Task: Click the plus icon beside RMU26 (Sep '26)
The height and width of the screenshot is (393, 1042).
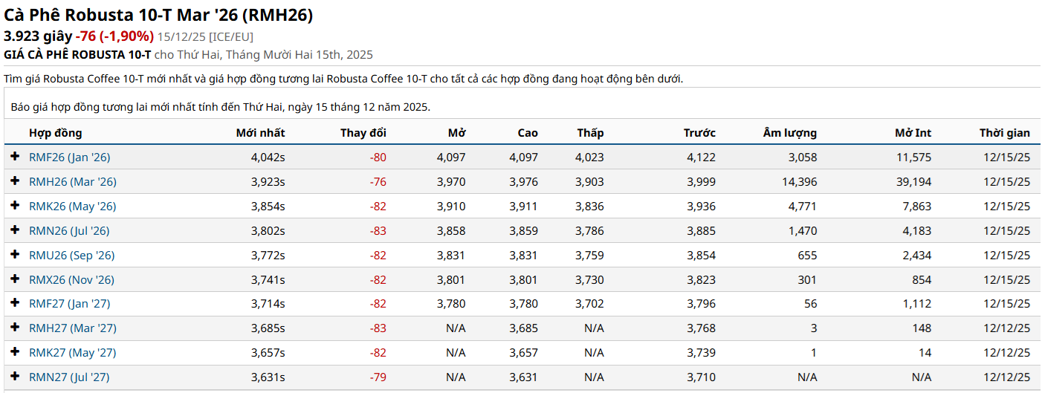Action: click(x=15, y=255)
